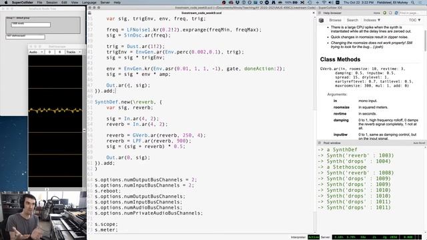Click the Synth('reverb' : 1003) post line
The image size is (427, 240).
pyautogui.click(x=356, y=155)
